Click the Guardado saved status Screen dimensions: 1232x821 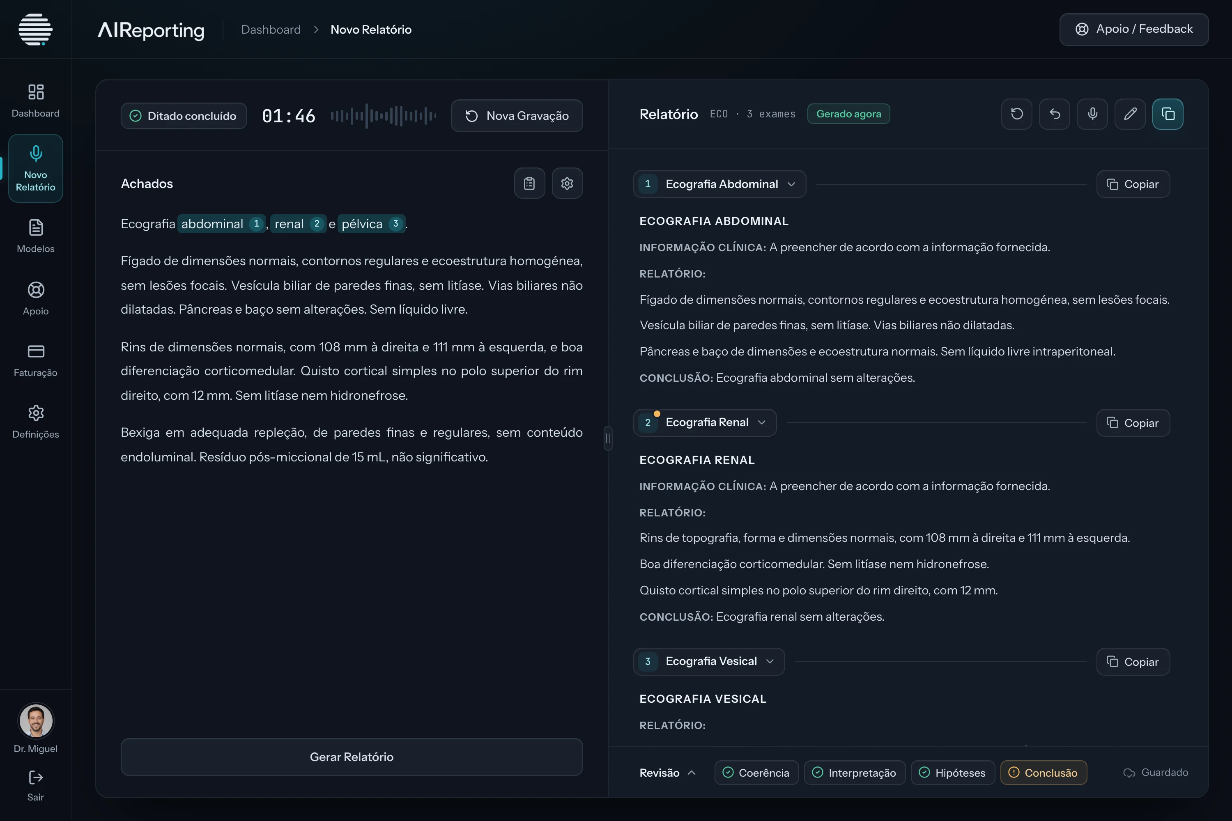[1156, 772]
